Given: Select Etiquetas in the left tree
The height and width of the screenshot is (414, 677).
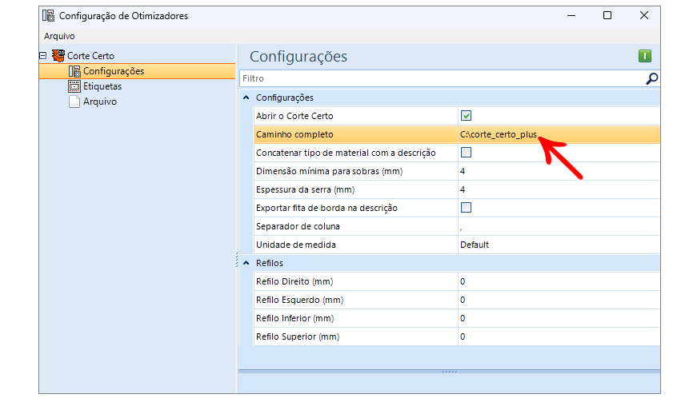Looking at the screenshot, I should (102, 86).
